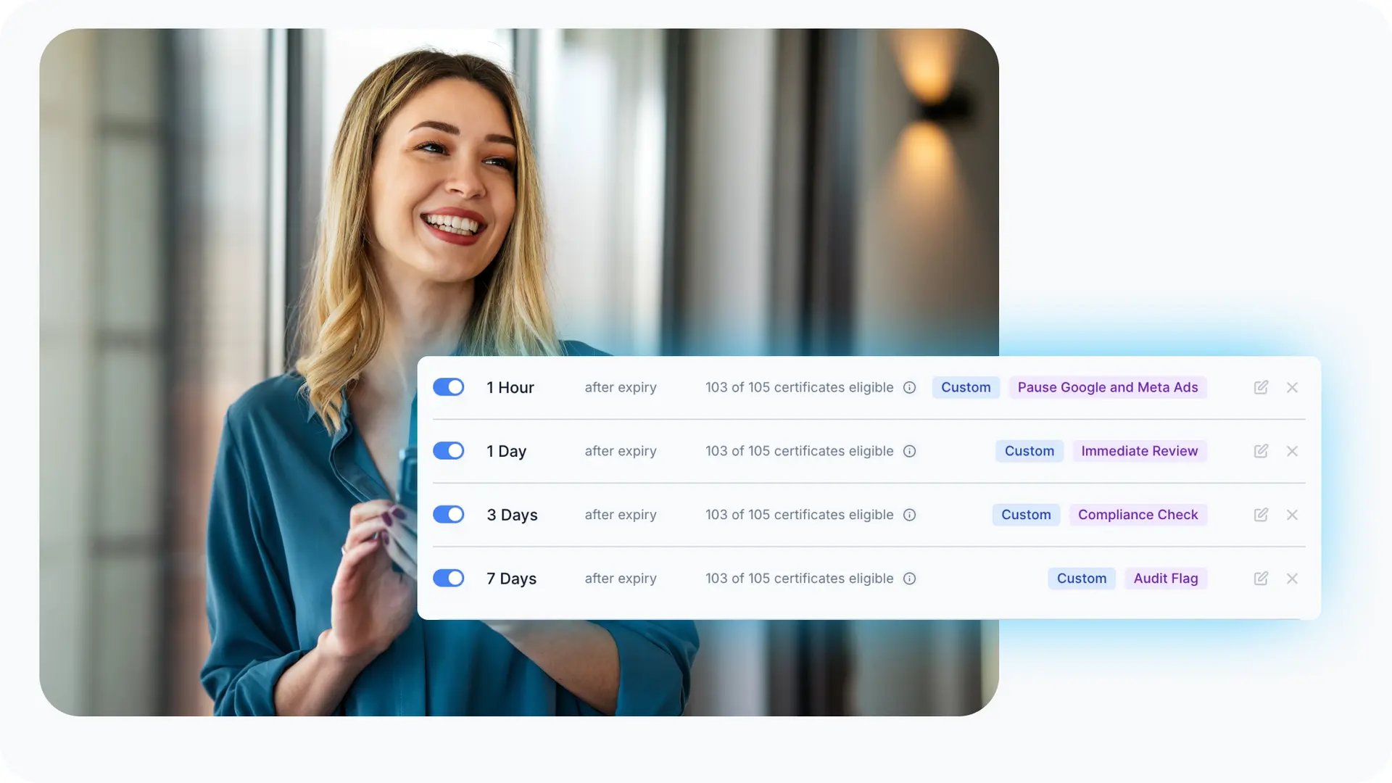Toggle the 7 Days rule off
The image size is (1392, 783).
point(449,579)
